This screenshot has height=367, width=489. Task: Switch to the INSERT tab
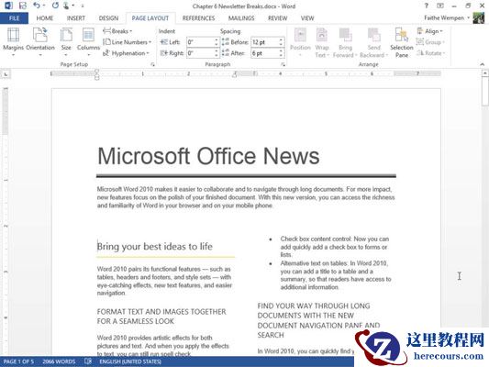(76, 18)
